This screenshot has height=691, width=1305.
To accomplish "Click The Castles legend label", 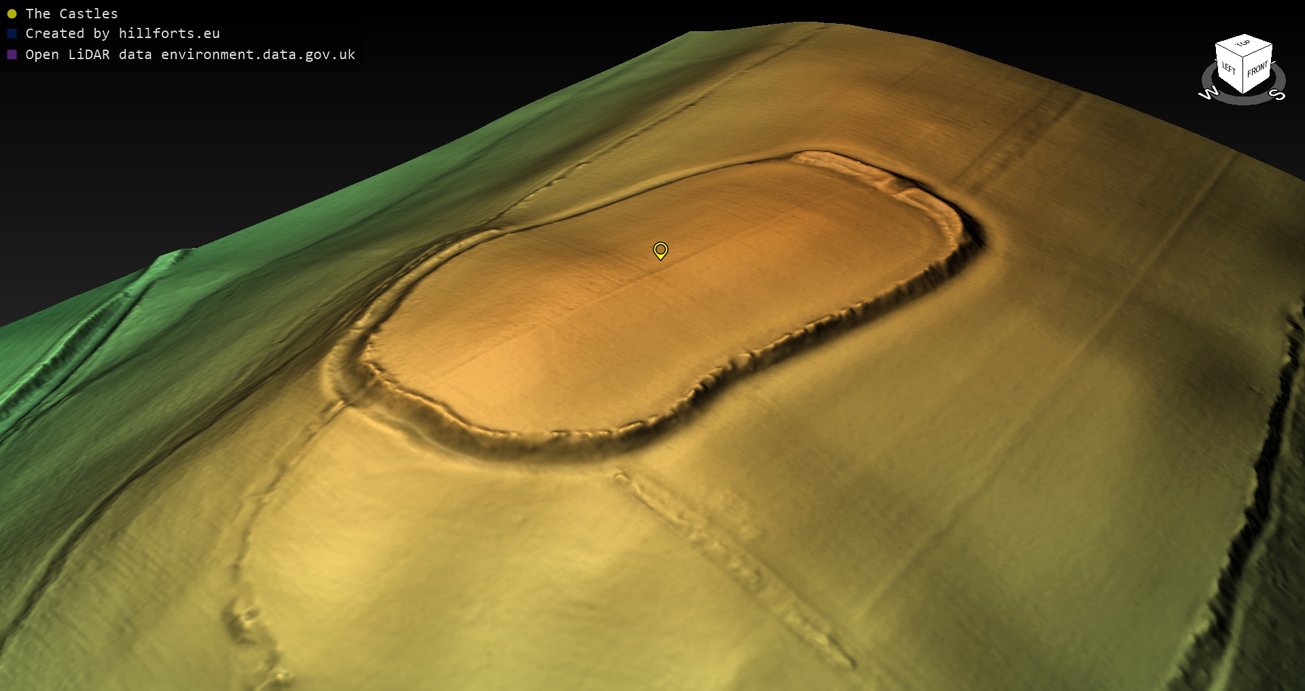I will point(71,14).
